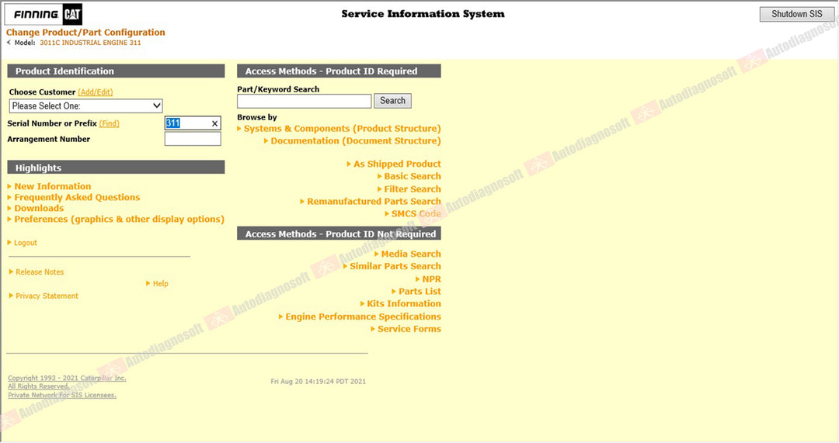
Task: Click Private Network For SIS Licensees link
Action: tap(62, 396)
